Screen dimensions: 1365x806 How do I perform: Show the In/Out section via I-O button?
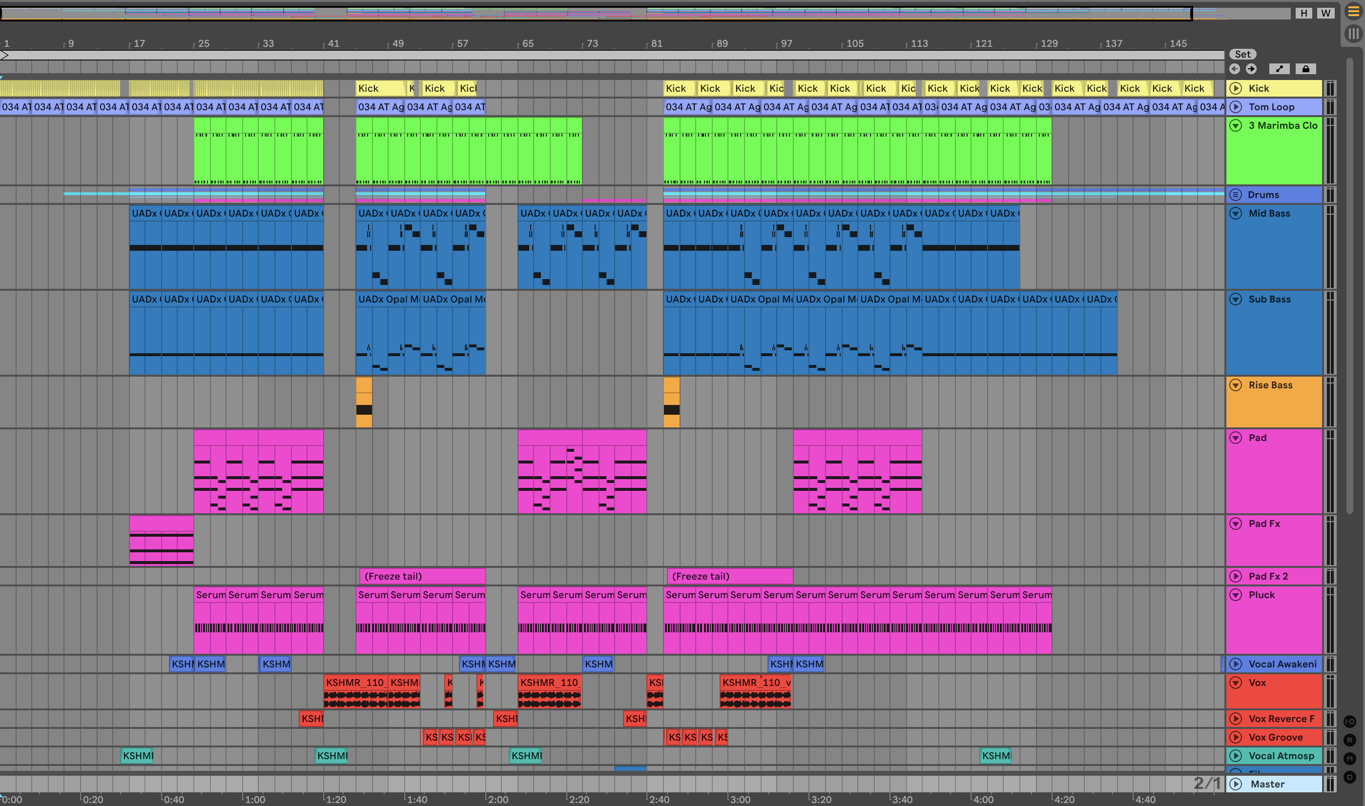[x=1350, y=721]
